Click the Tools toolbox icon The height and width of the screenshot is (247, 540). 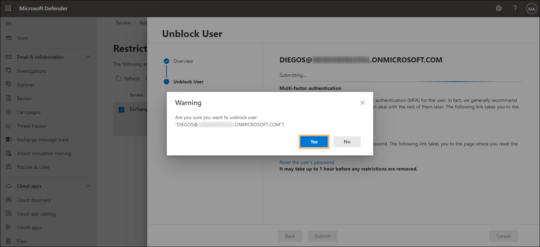click(x=9, y=38)
